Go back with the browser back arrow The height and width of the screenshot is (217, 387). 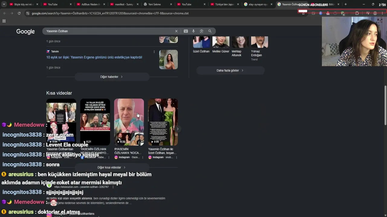(x=5, y=13)
